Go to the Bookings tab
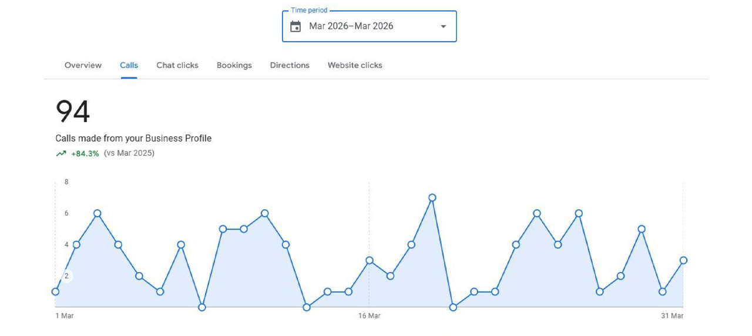Viewport: 752px width, 336px height. coord(234,65)
